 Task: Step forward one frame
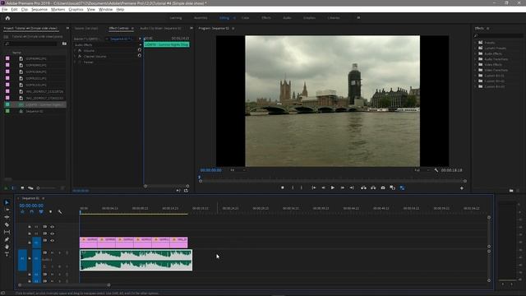(x=342, y=188)
